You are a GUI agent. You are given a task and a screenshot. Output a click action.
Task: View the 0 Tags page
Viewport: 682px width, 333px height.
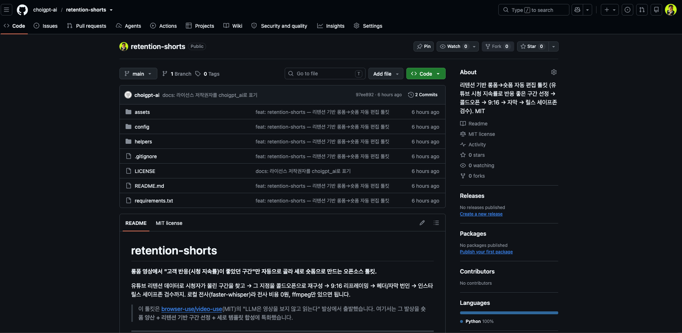[208, 74]
